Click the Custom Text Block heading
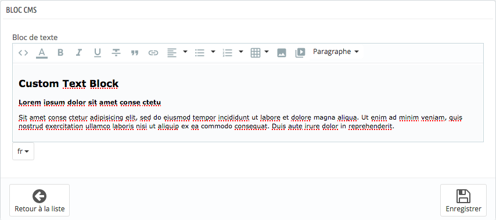The width and height of the screenshot is (496, 220). (69, 84)
